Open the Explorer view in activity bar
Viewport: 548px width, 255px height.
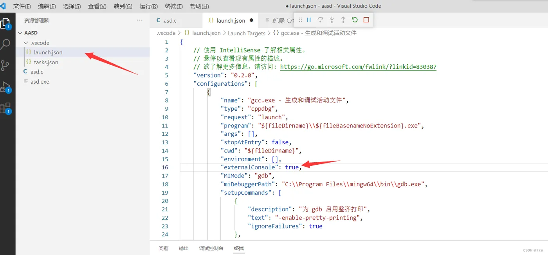click(5, 23)
